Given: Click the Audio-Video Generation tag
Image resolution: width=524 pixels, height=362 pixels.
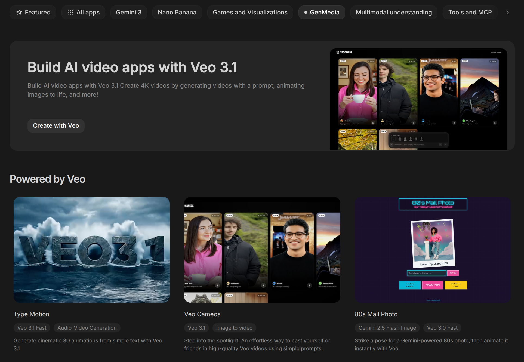Looking at the screenshot, I should pos(87,328).
